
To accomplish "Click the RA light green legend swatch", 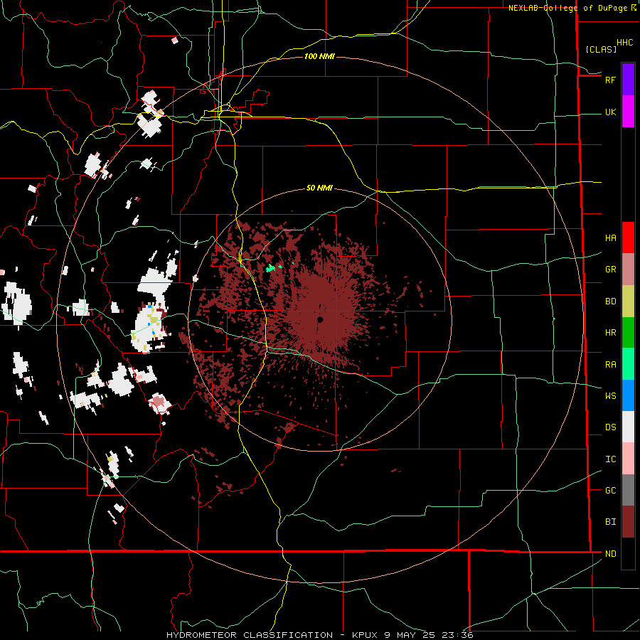I will click(x=628, y=364).
